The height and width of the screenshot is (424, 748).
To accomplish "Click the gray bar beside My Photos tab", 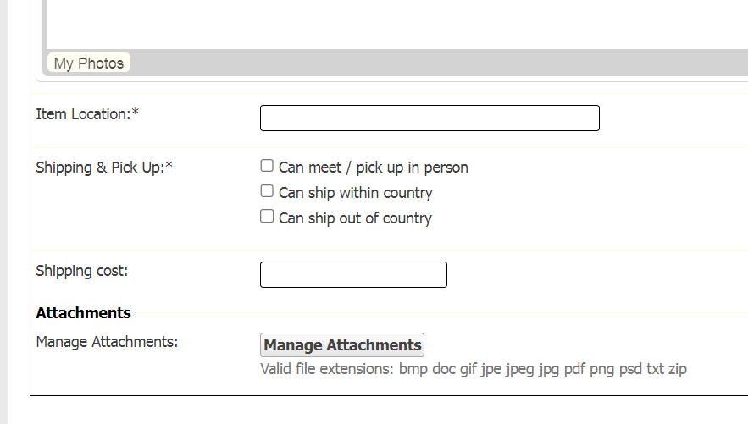I will [424, 63].
